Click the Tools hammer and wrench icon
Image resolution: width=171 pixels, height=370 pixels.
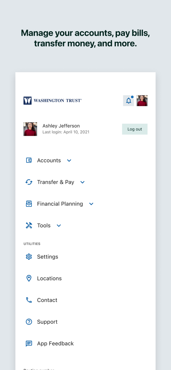pos(29,226)
